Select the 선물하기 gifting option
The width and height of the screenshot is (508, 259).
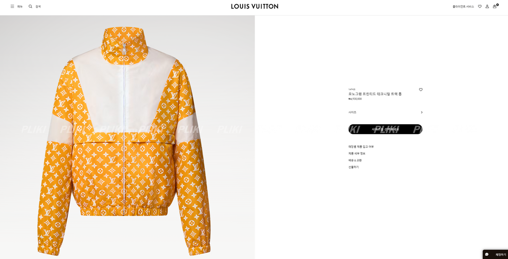point(353,167)
